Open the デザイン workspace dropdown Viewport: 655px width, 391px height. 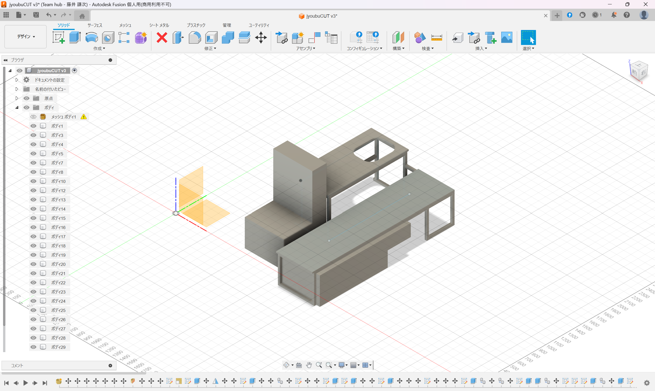coord(26,37)
